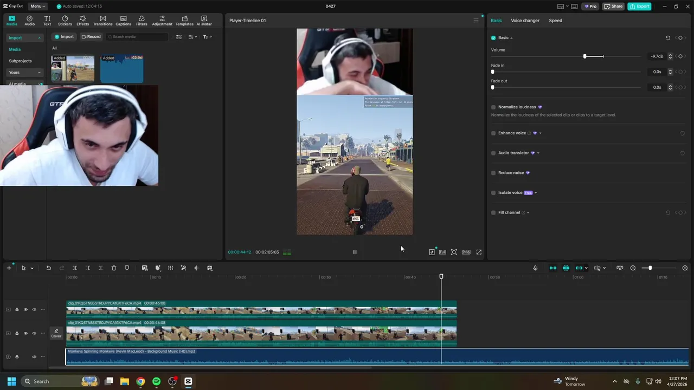694x390 pixels.
Task: Select the Basic audio tab
Action: point(496,21)
